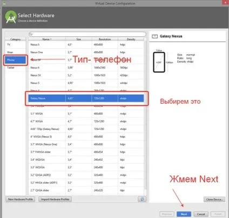The height and width of the screenshot is (218, 229).
Task: Select the 4.65" 720p (Galaxy Nexus) row
Action: point(86,129)
